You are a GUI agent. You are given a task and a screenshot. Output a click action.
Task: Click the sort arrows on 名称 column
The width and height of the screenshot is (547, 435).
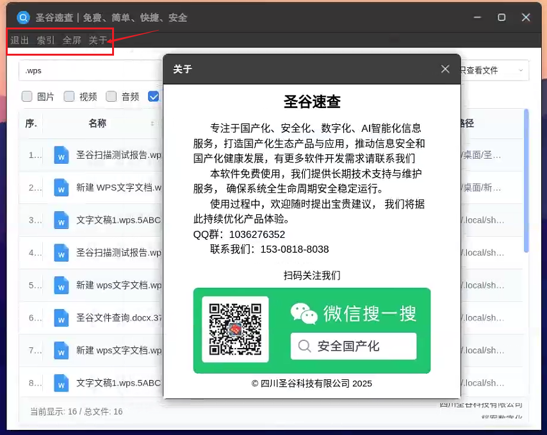tap(152, 123)
